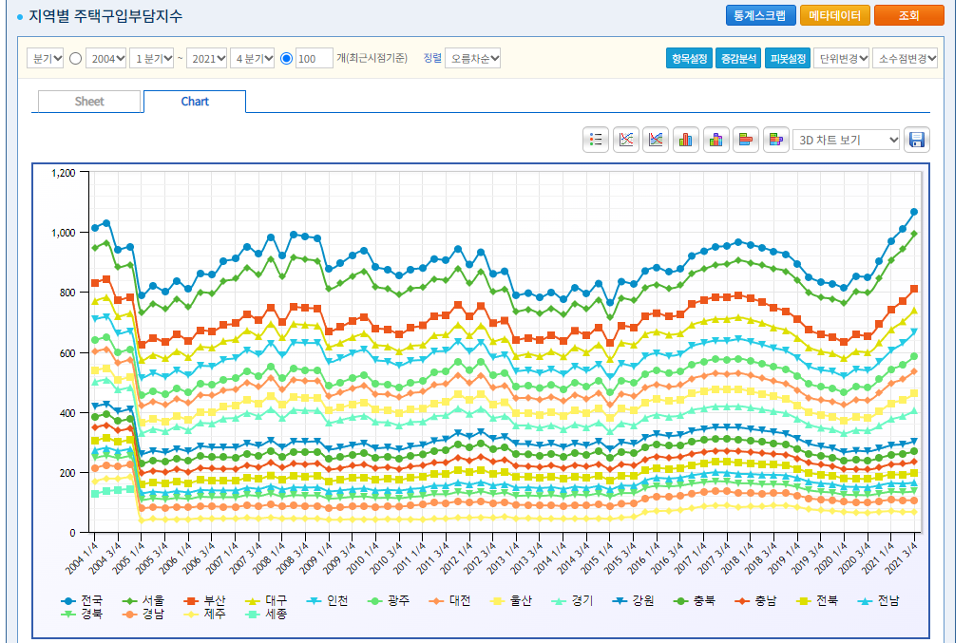Click the recent count input field showing 100
Image resolution: width=973 pixels, height=643 pixels.
click(314, 58)
